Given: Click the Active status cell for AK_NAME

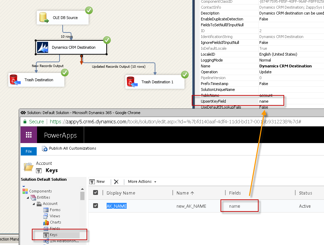Looking at the screenshot, I should coord(305,206).
